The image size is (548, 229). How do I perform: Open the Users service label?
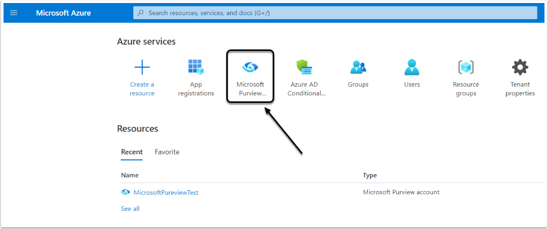(412, 84)
